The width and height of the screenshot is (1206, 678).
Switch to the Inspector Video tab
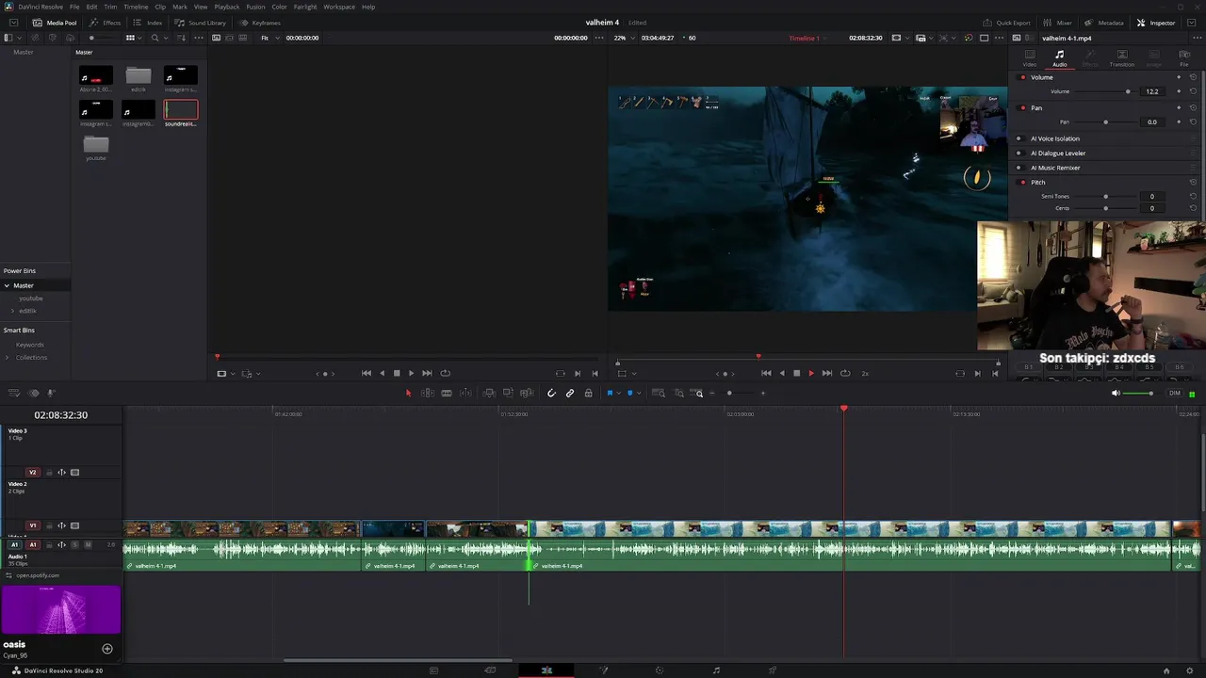tap(1030, 58)
